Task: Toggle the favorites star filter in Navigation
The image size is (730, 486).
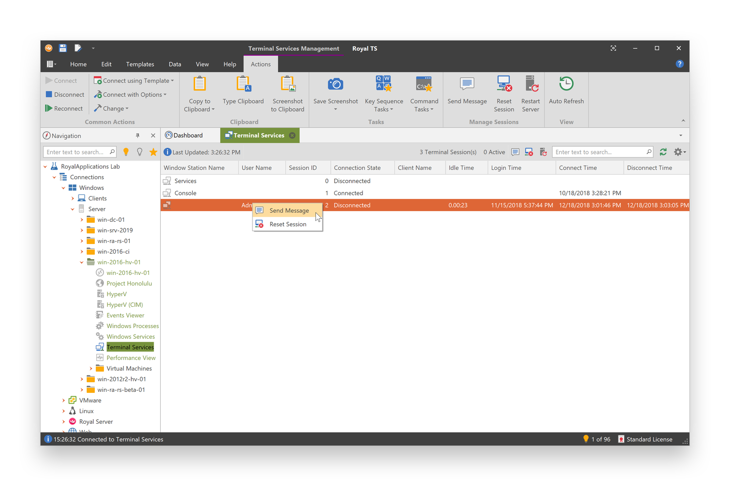Action: pyautogui.click(x=153, y=151)
